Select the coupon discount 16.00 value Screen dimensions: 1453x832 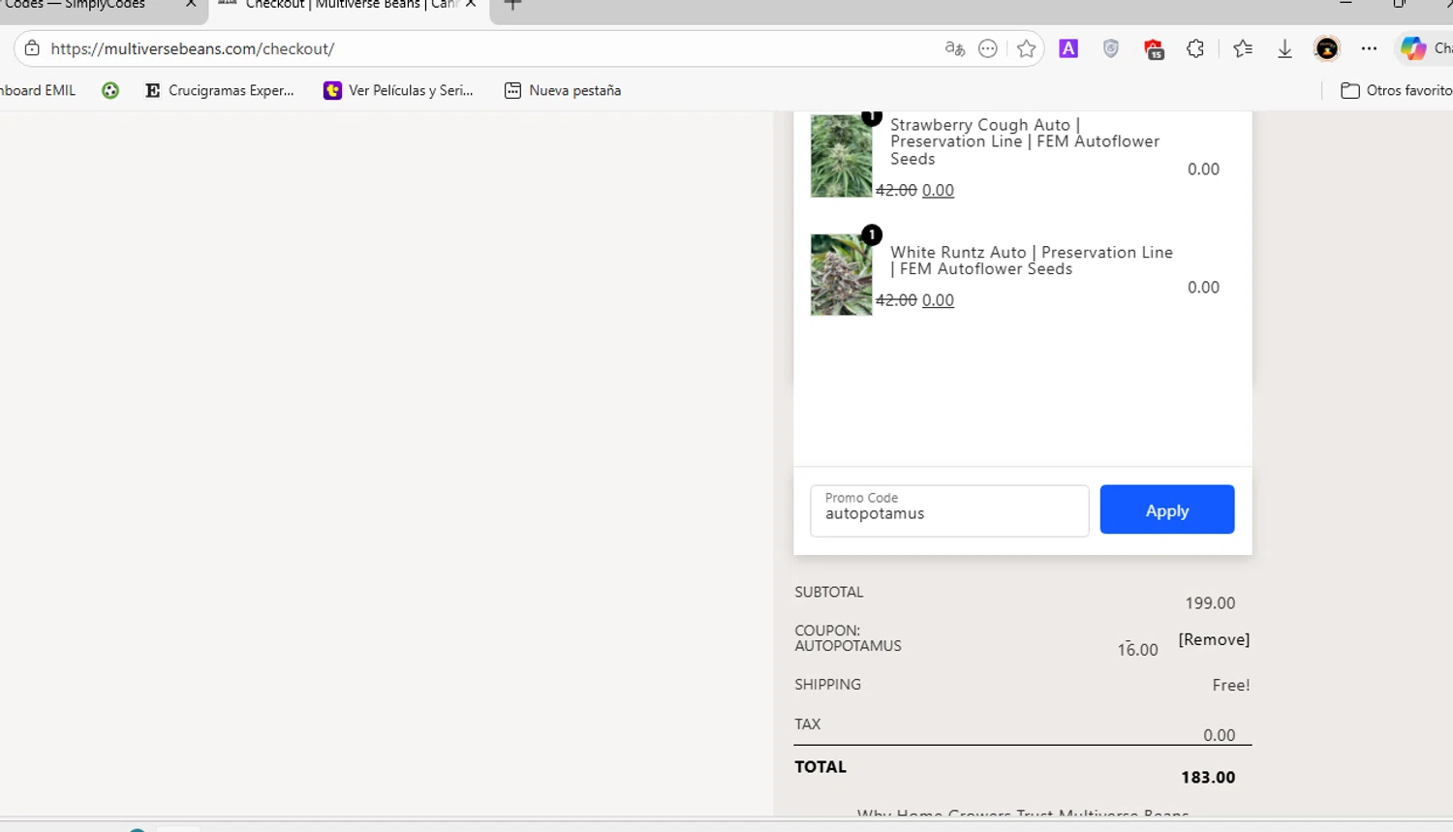tap(1137, 649)
